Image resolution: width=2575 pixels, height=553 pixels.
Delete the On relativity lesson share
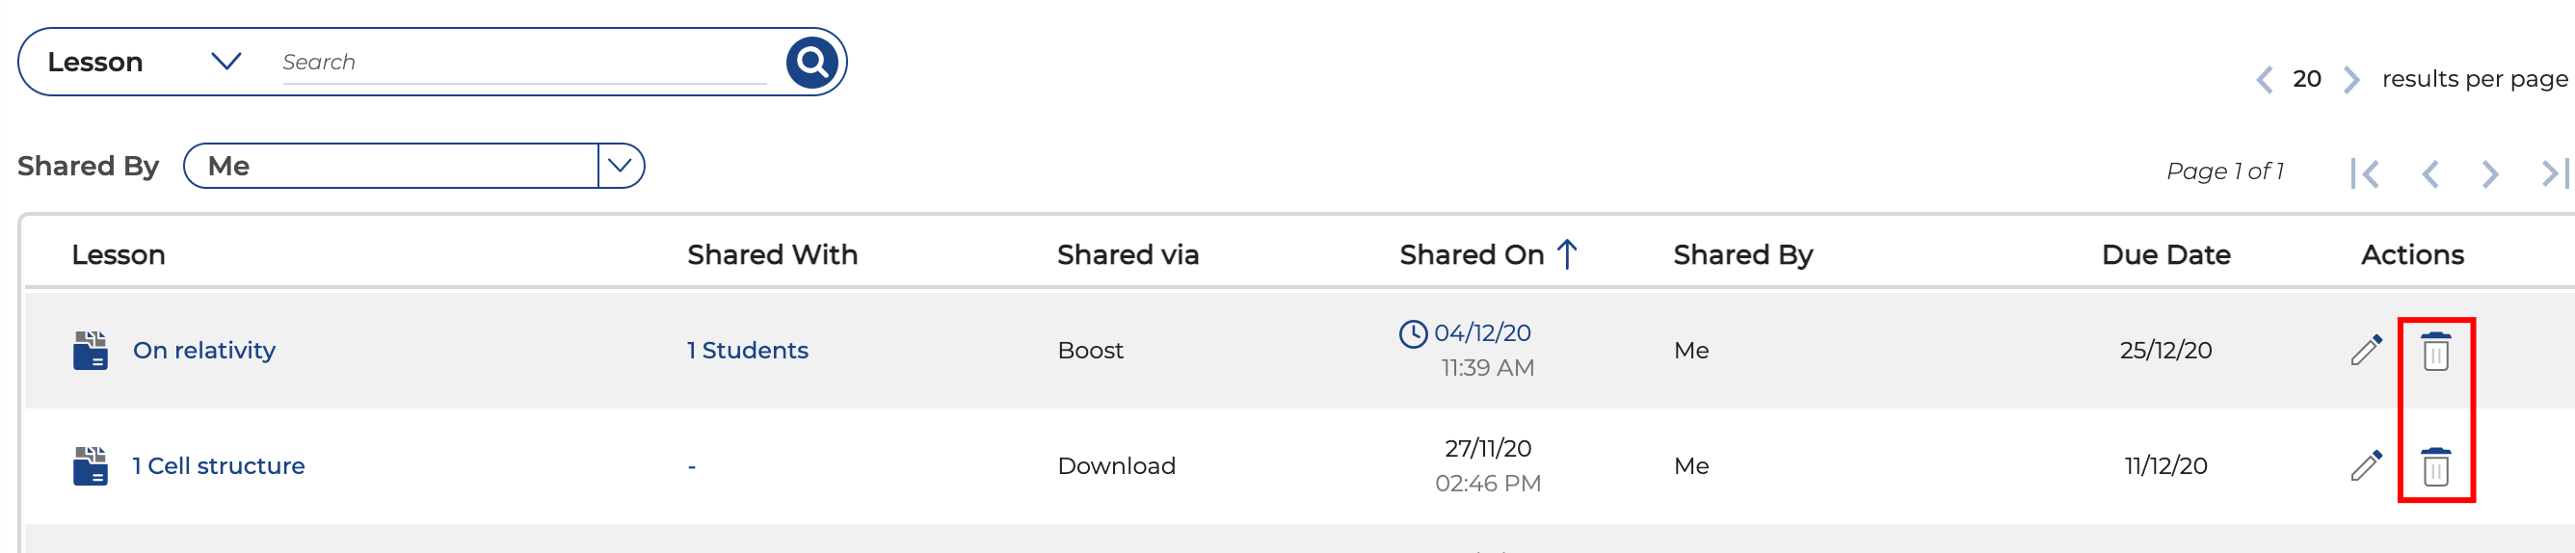point(2435,352)
